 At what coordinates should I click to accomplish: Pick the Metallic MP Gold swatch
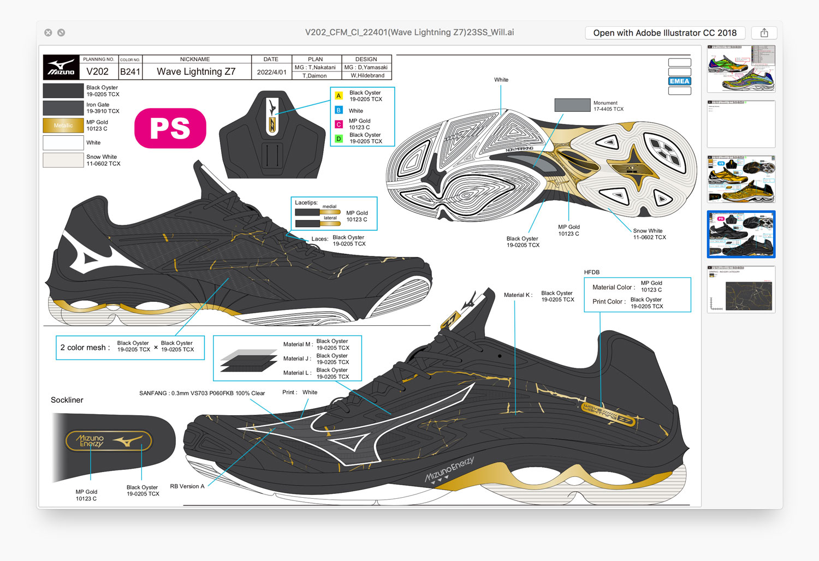coord(63,126)
